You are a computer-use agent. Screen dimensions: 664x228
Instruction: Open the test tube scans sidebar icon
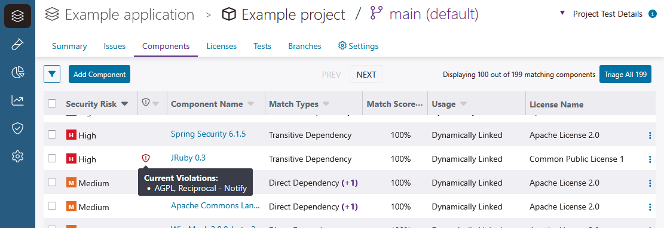tap(17, 44)
